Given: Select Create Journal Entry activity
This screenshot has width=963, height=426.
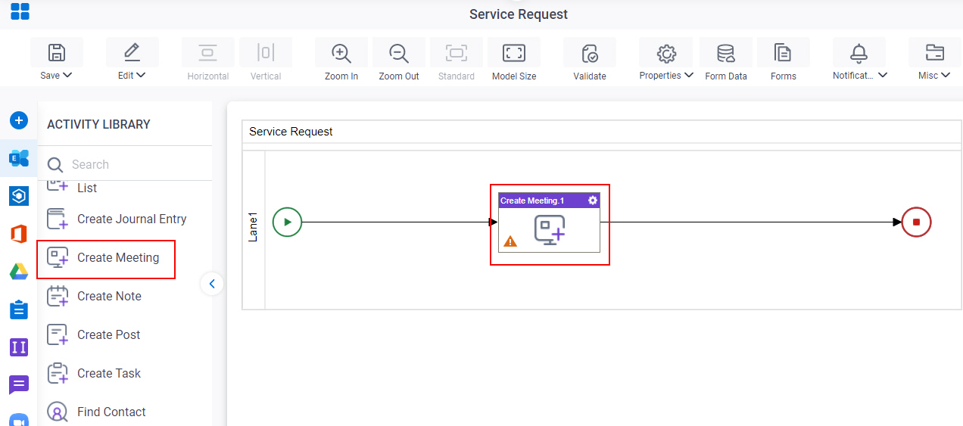Looking at the screenshot, I should (117, 219).
